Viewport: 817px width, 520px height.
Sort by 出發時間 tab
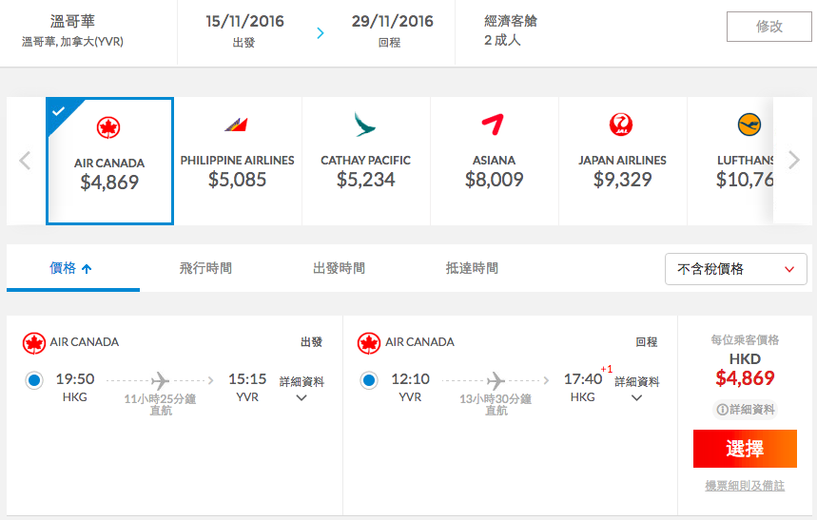(x=340, y=268)
